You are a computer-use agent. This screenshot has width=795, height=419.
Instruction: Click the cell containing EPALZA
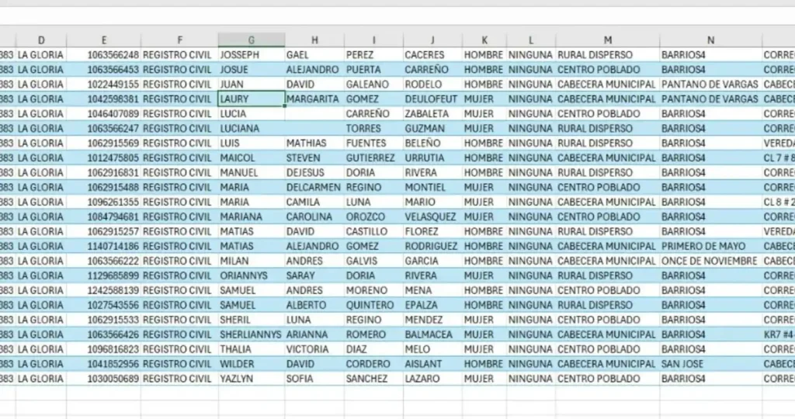432,304
